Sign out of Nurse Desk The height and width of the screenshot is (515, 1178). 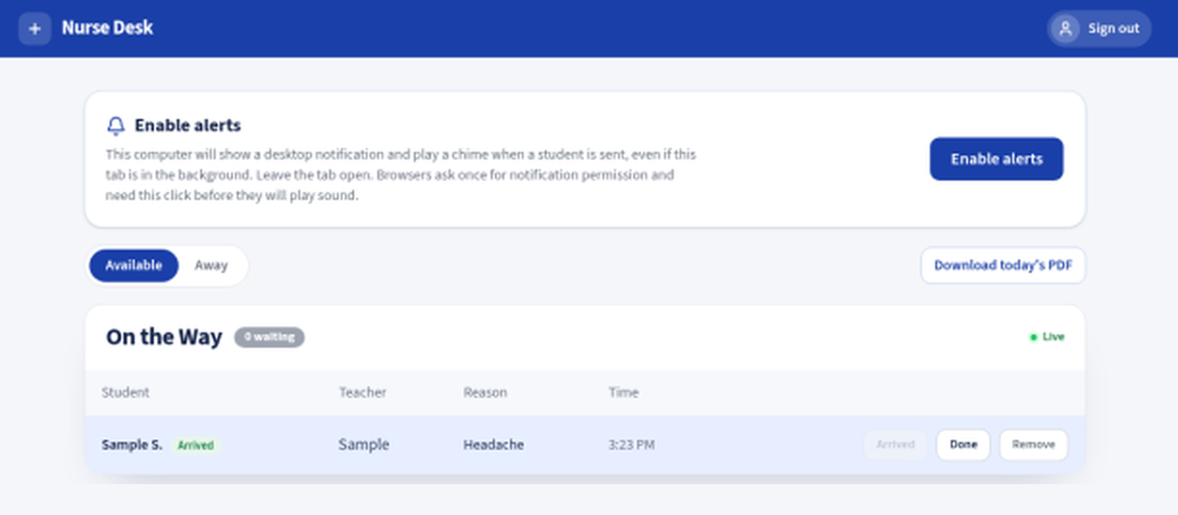(x=1099, y=29)
